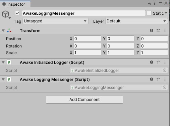170x126 pixels.
Task: Click Rotation Y field
Action: point(120,46)
